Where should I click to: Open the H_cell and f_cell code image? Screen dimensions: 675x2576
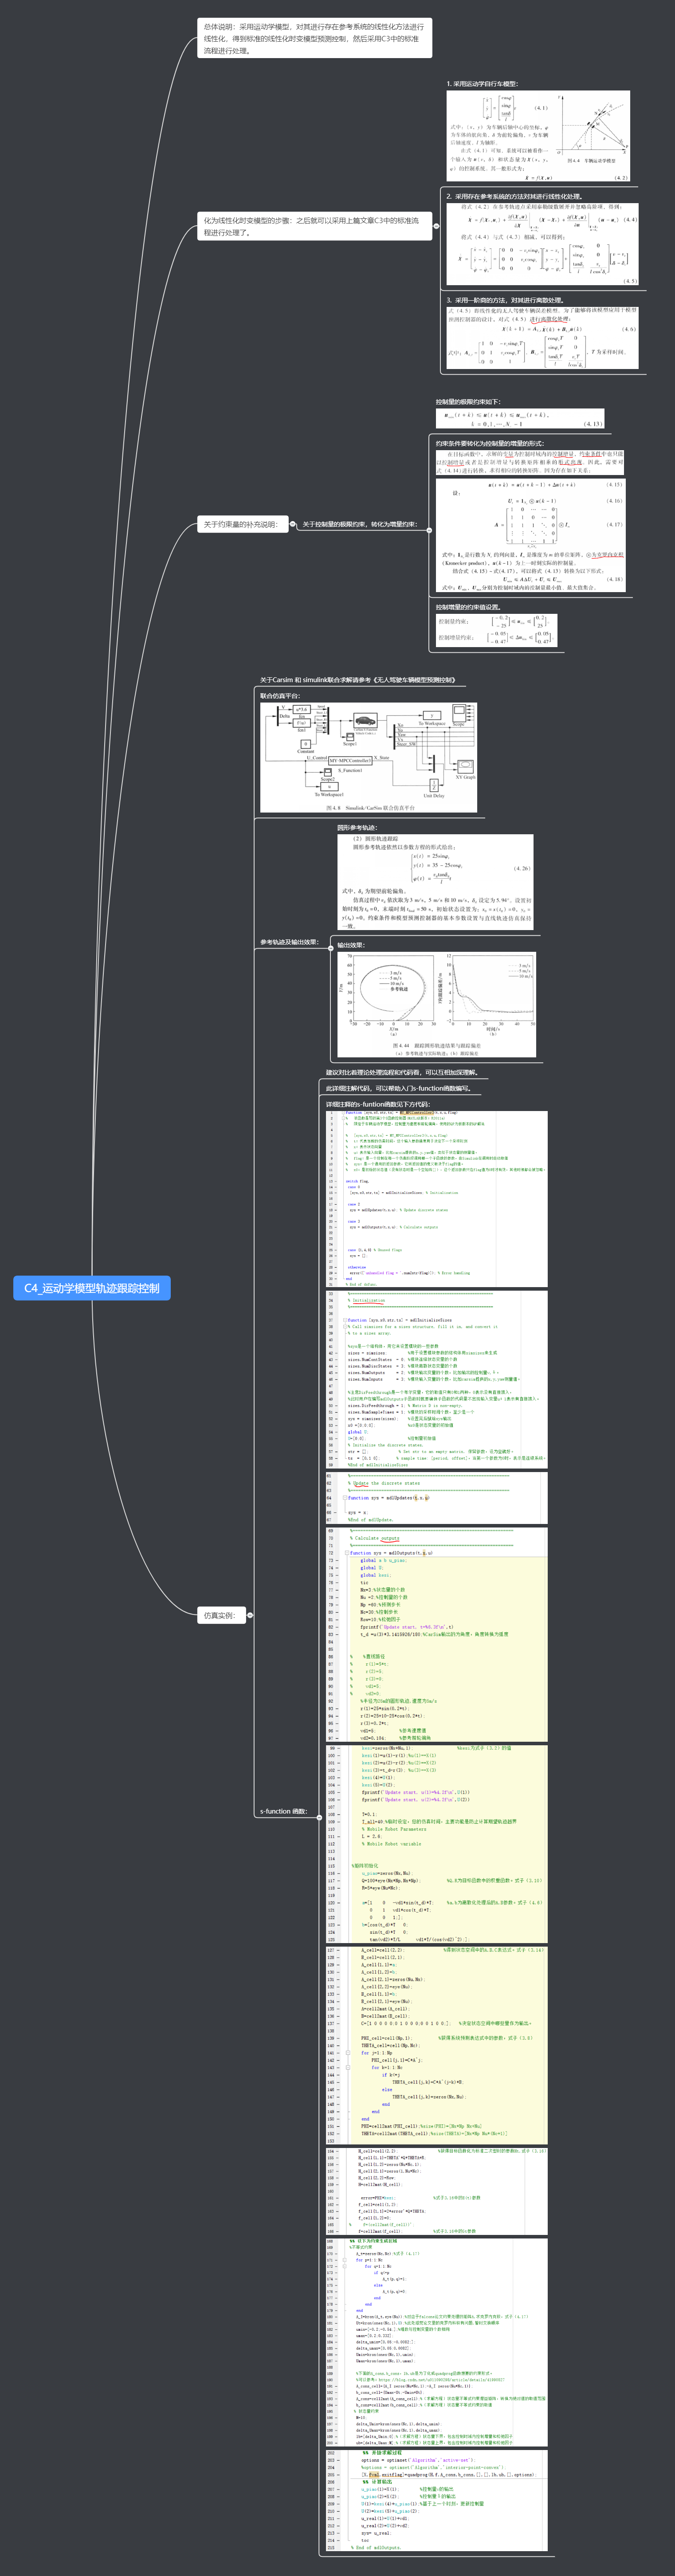pyautogui.click(x=437, y=2191)
